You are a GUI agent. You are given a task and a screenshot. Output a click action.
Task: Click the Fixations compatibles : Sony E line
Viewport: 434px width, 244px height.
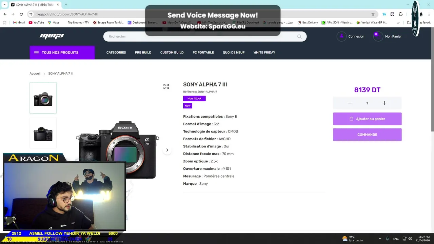pos(210,117)
